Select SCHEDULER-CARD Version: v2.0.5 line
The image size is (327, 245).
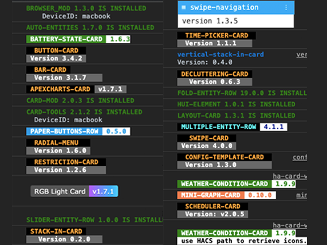tap(212, 214)
